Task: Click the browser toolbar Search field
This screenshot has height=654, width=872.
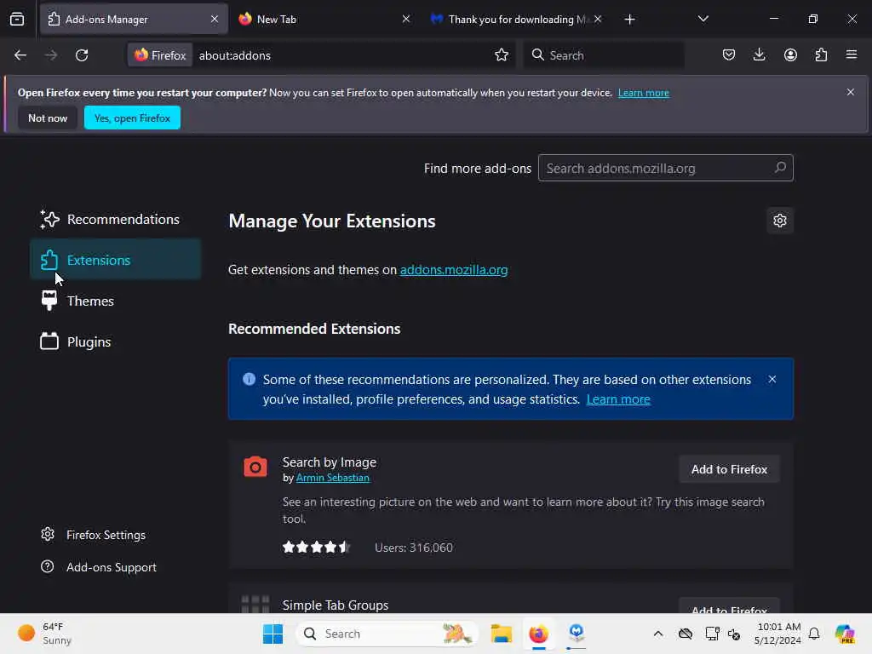Action: click(604, 55)
